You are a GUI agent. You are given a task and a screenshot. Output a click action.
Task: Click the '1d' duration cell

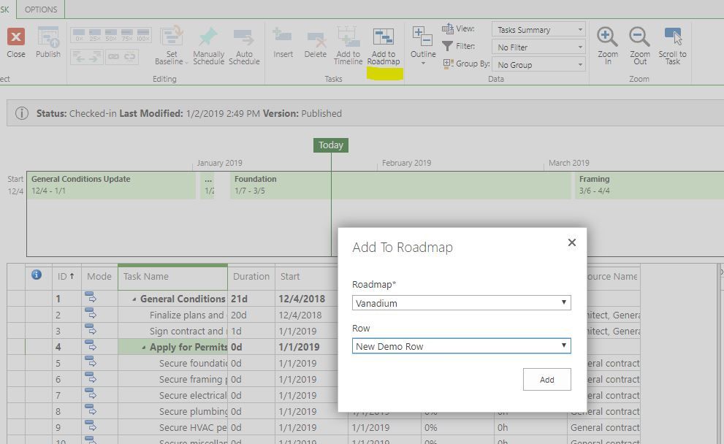251,332
